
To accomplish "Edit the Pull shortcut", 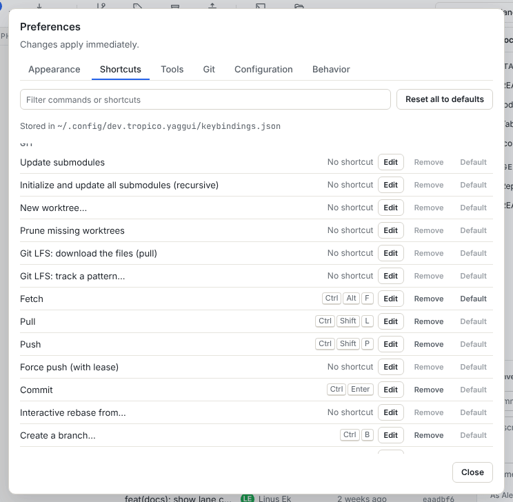I will (x=391, y=321).
